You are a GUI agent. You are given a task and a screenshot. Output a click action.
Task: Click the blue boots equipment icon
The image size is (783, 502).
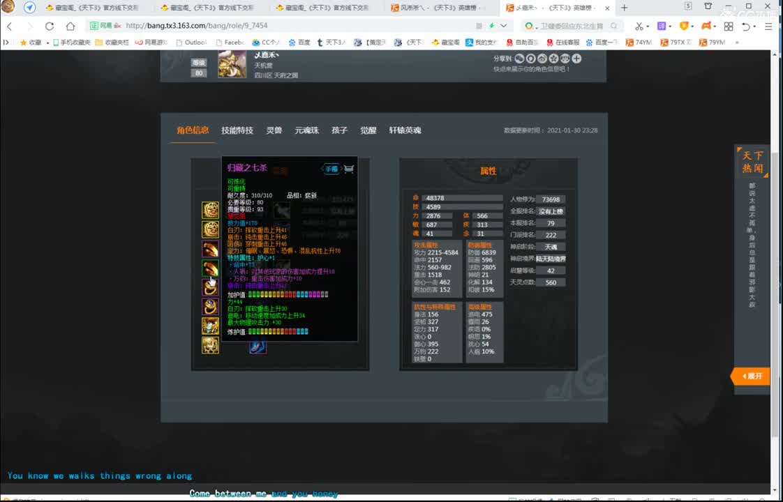(258, 346)
